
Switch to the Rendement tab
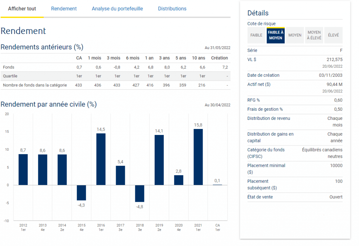64,9
